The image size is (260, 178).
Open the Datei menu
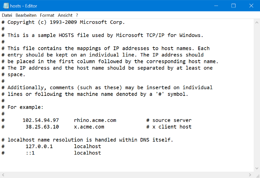[x=7, y=15]
